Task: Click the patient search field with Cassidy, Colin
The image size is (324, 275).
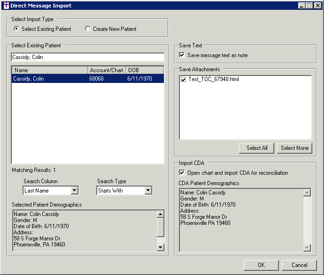Action: coord(88,57)
